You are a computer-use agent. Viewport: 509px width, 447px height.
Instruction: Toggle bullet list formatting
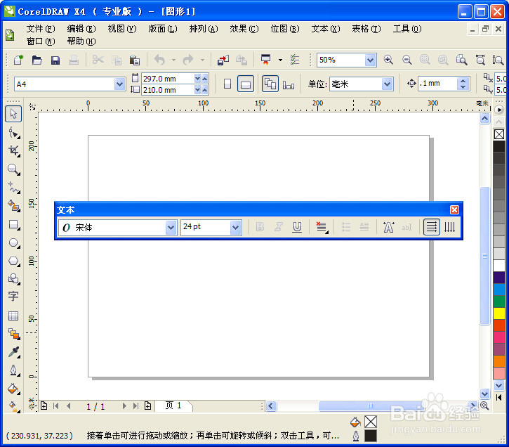pyautogui.click(x=346, y=227)
